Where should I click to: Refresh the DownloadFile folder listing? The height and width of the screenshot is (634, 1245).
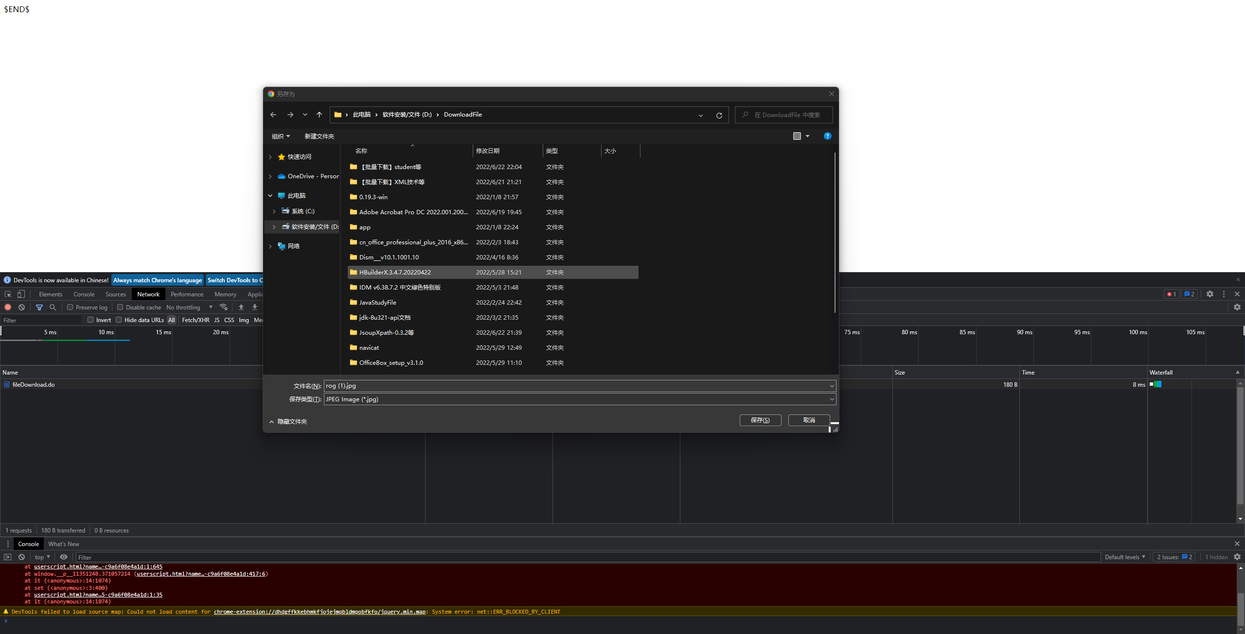pos(719,115)
